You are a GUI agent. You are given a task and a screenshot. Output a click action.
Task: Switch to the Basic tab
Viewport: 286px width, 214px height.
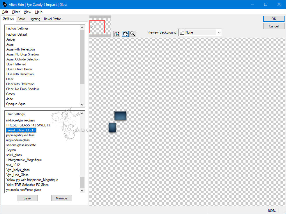[21, 19]
